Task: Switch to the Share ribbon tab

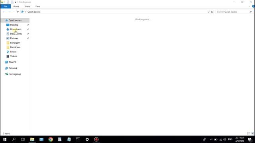Action: (27, 6)
